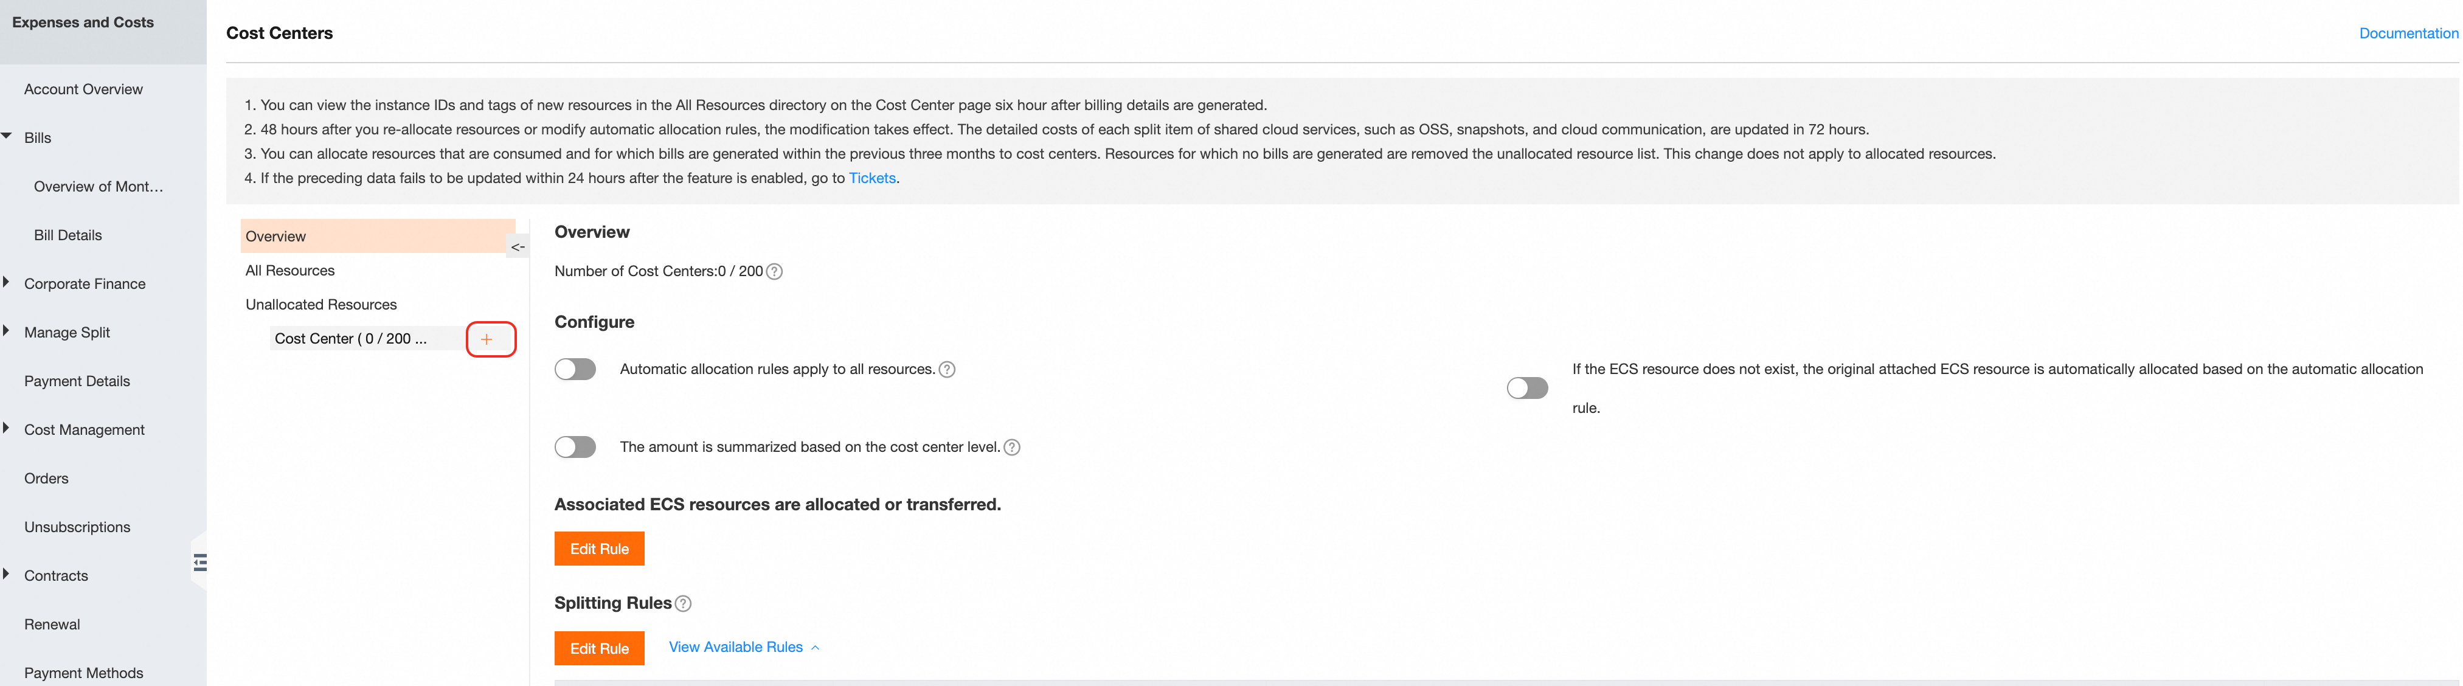2463x686 pixels.
Task: Toggle ECS resource automatic allocation switch
Action: tap(1526, 389)
